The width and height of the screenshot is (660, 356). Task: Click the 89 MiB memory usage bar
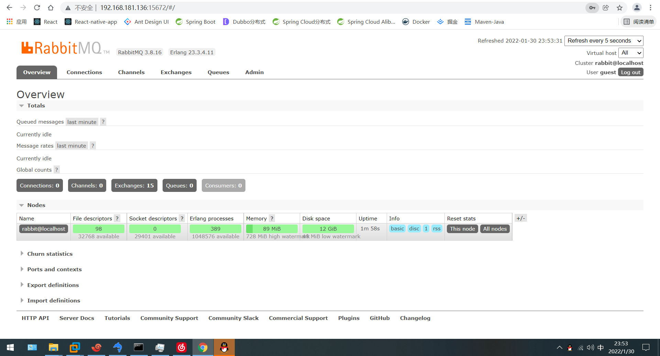(x=272, y=229)
